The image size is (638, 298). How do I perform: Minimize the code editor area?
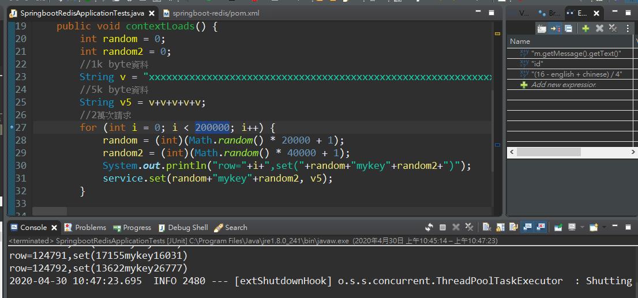click(478, 12)
